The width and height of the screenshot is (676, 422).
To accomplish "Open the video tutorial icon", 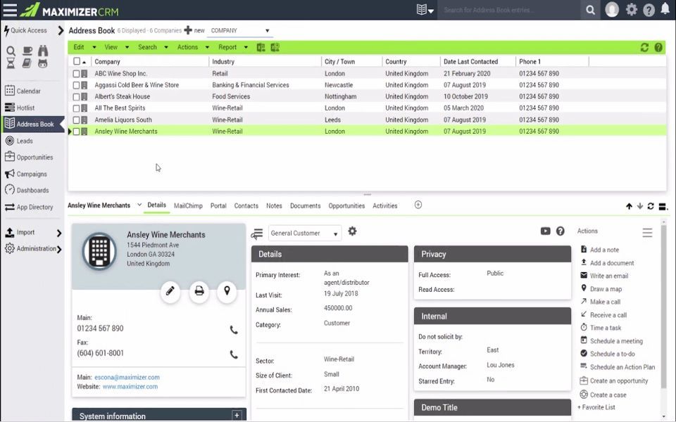I will coord(545,231).
